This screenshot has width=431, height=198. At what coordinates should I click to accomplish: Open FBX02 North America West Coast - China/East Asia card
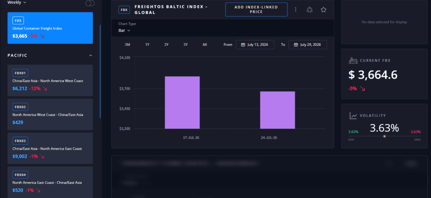point(50,114)
